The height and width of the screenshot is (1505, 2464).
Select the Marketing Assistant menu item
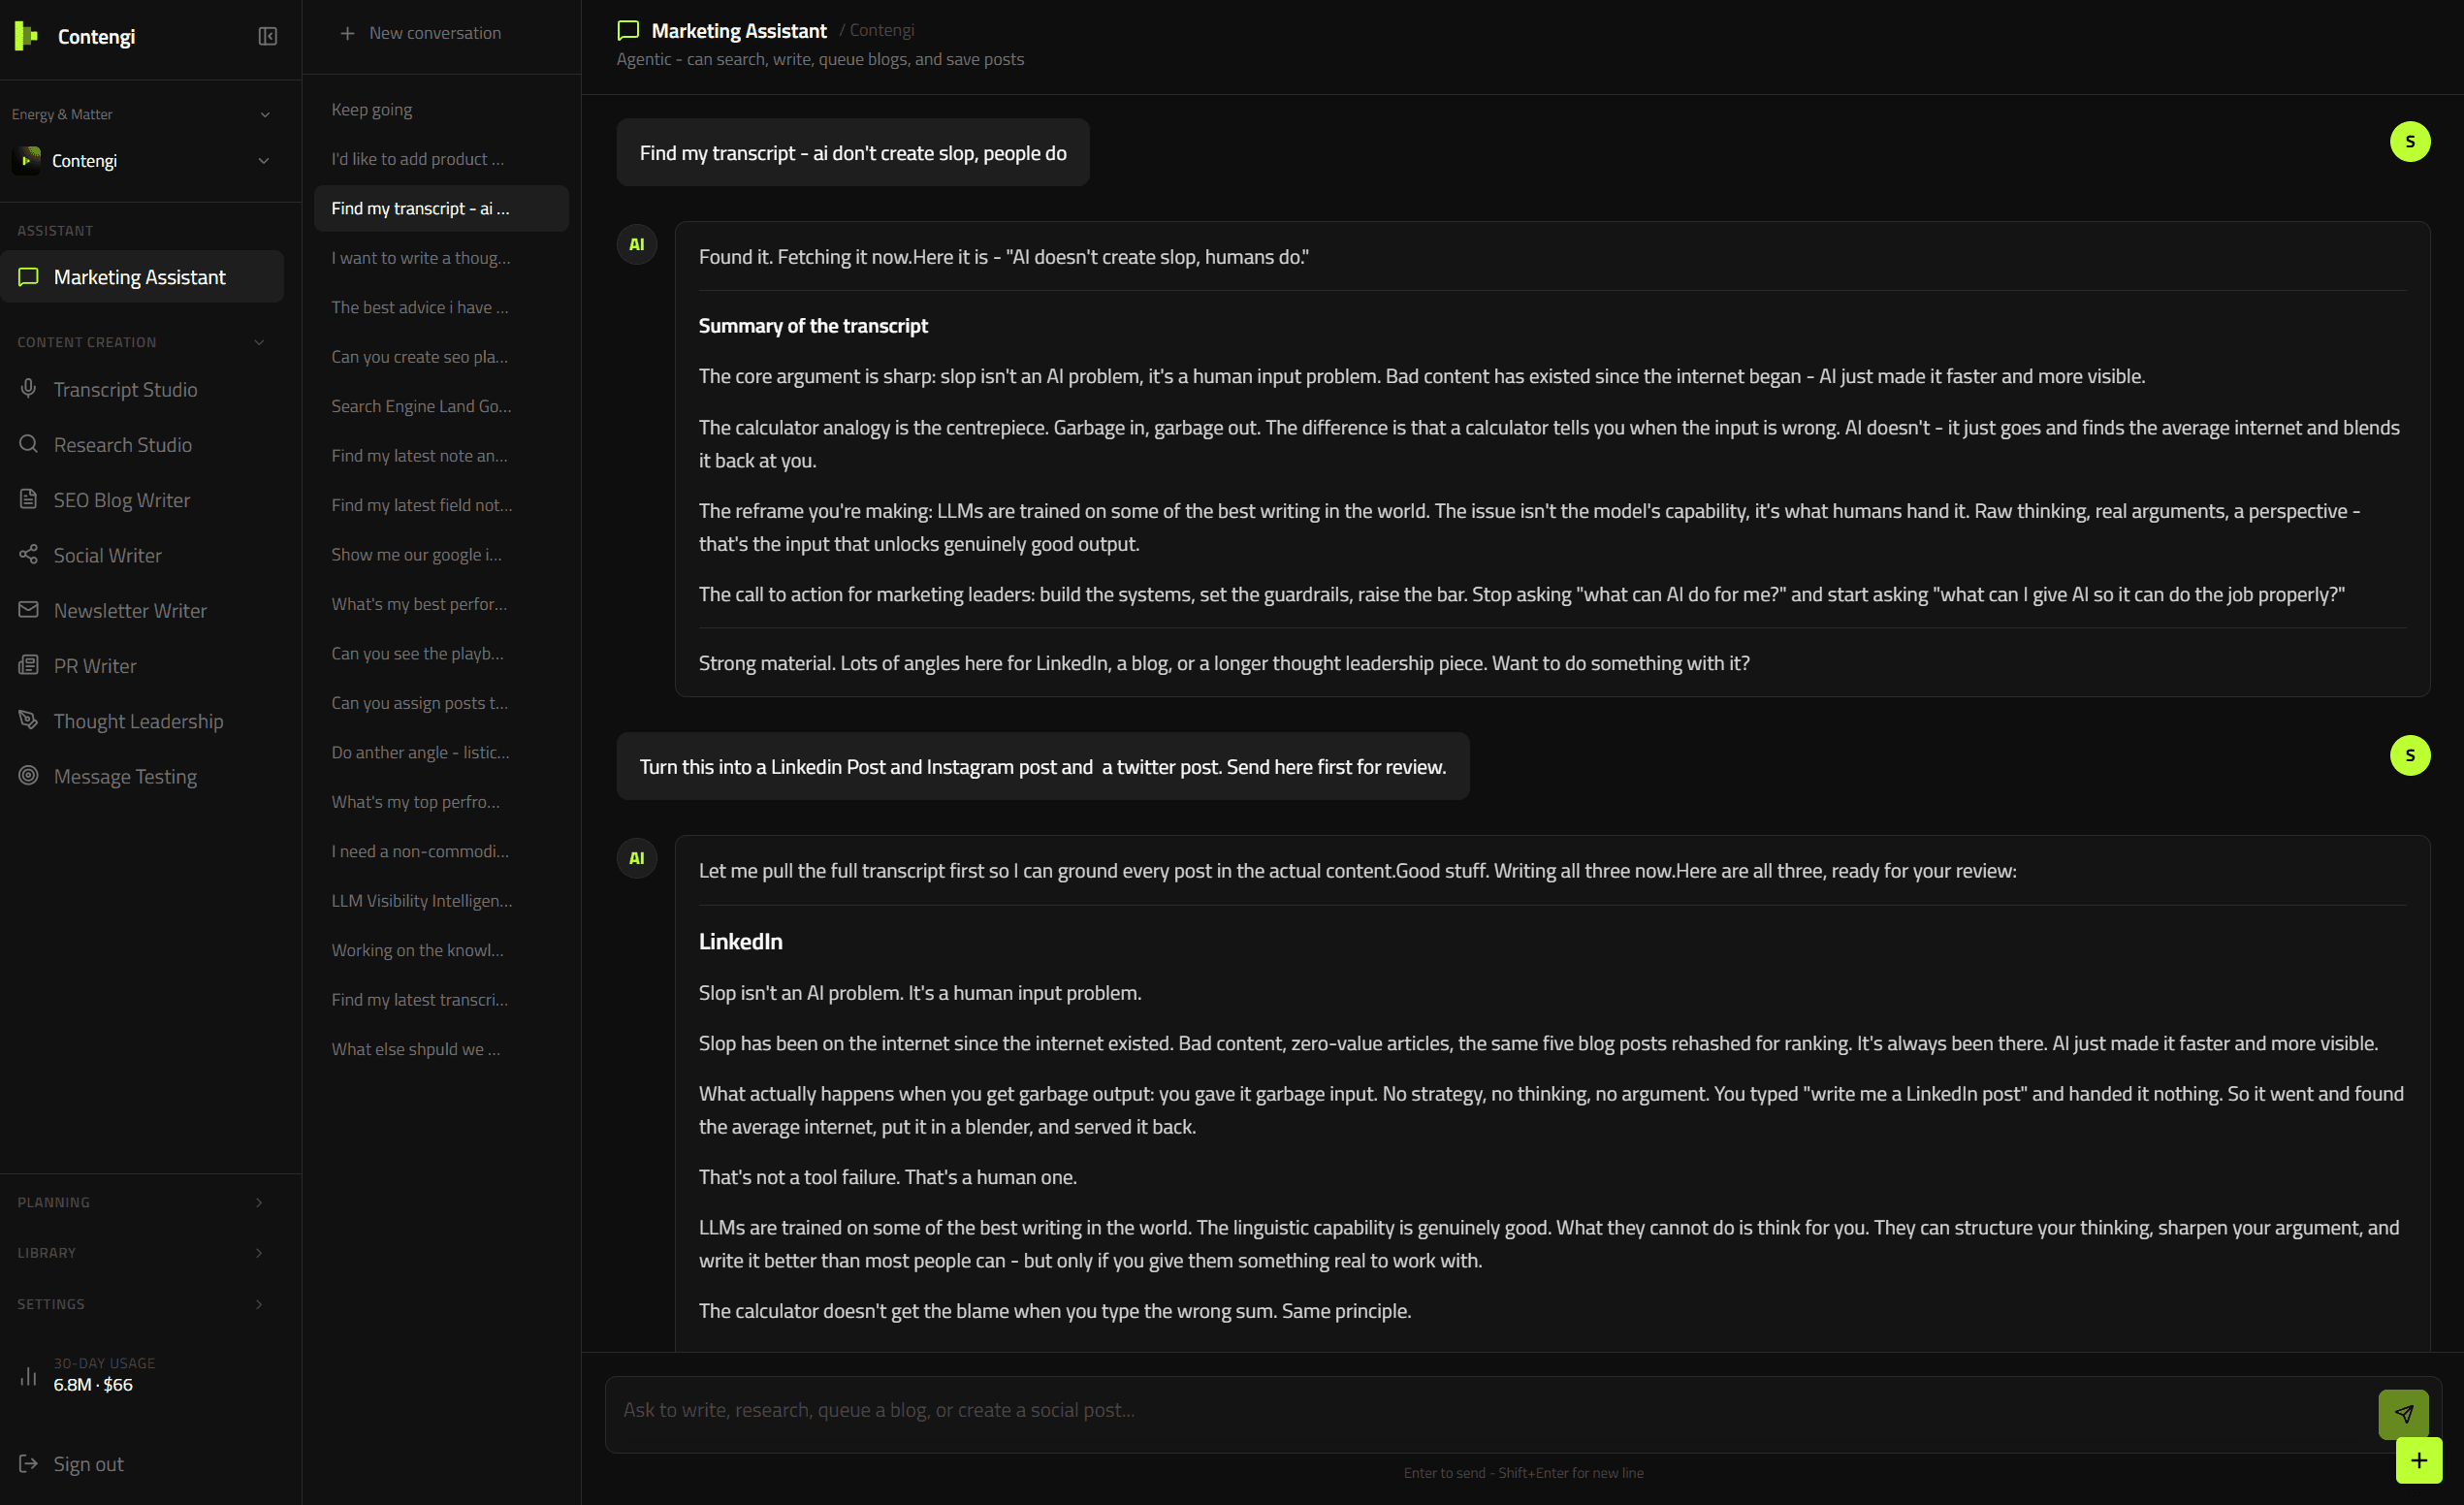[x=142, y=277]
